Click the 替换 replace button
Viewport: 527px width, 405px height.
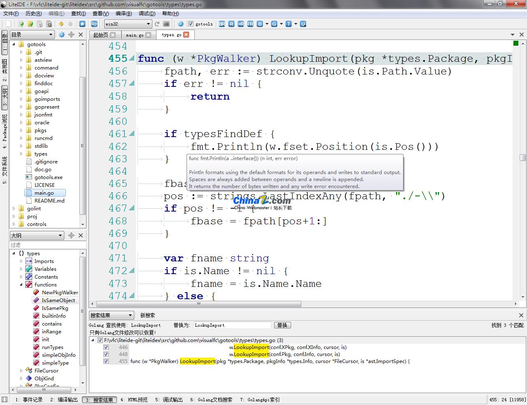pos(282,325)
